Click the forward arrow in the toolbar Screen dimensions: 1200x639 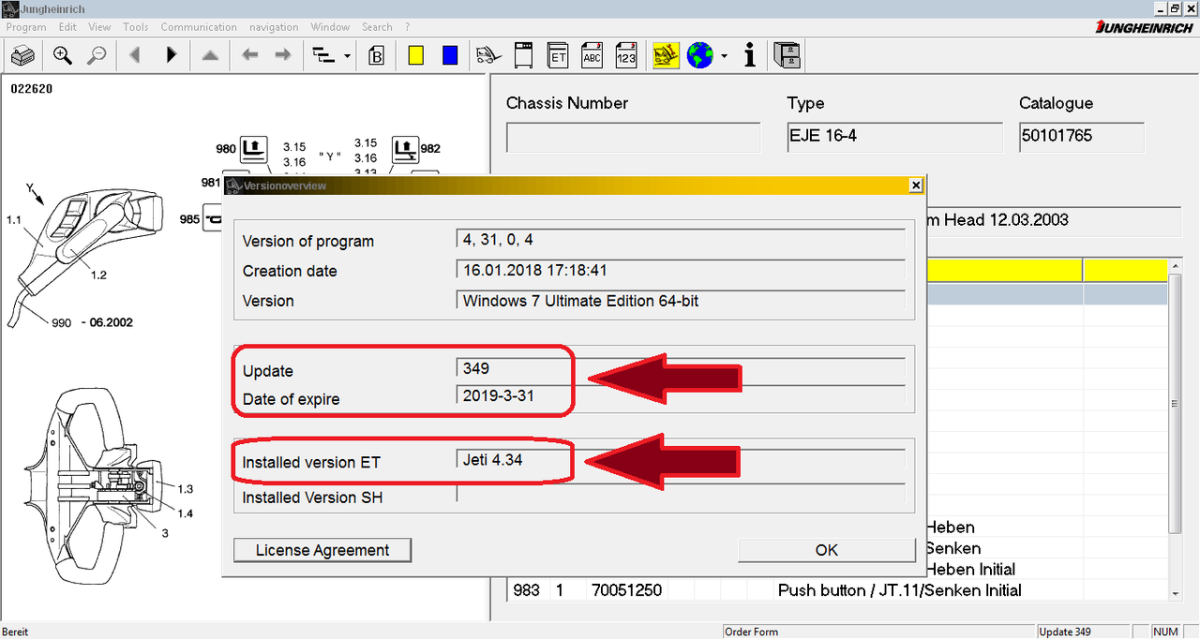click(282, 56)
